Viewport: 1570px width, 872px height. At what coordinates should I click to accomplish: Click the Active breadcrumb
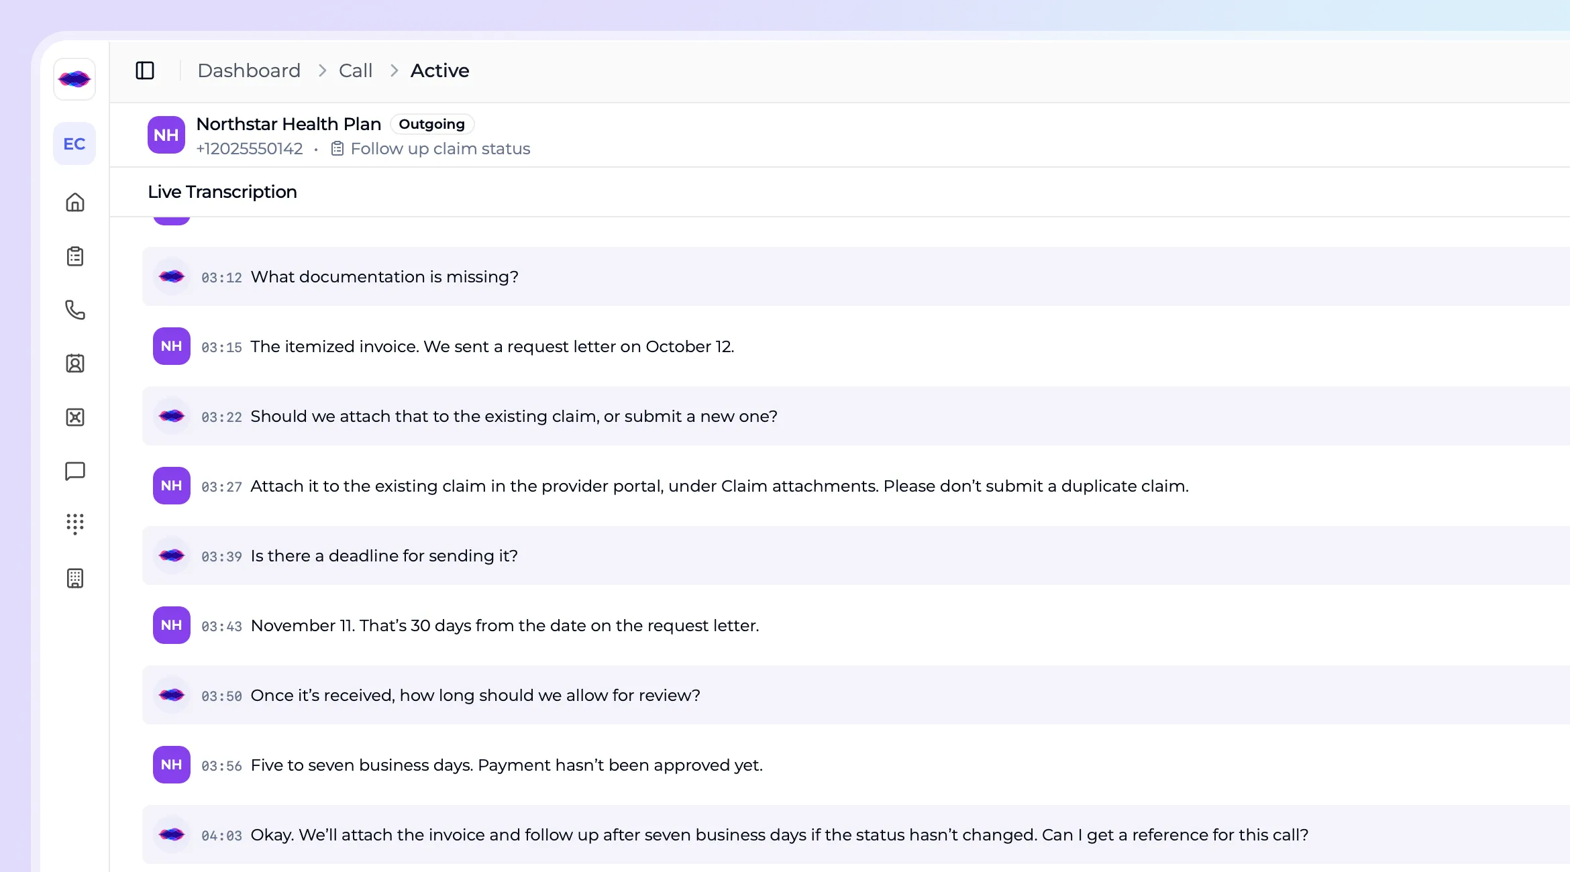(439, 70)
